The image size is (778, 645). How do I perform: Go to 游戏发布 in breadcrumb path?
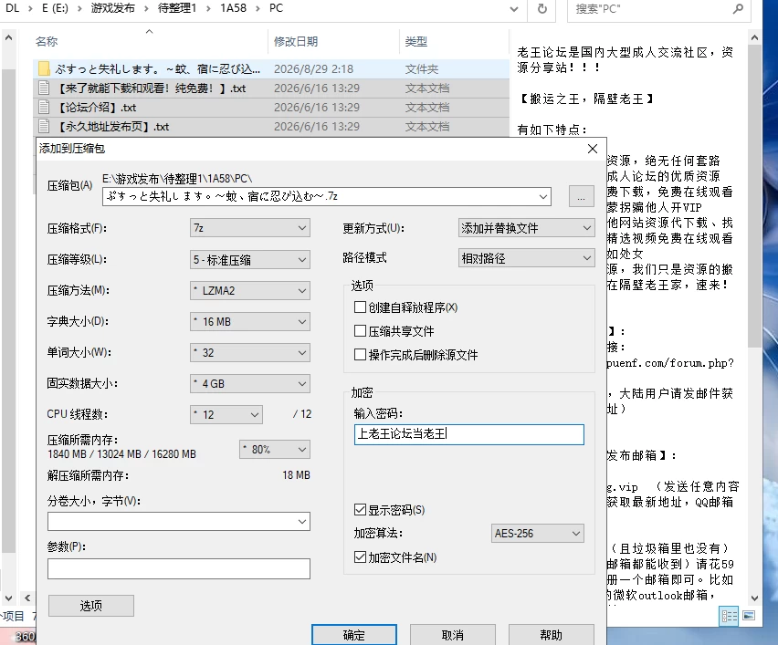point(112,8)
